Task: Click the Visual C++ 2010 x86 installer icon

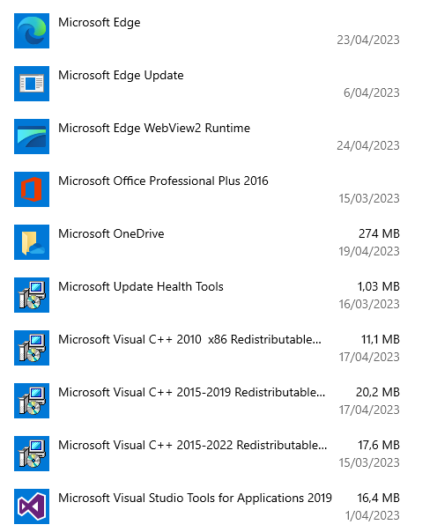Action: pos(32,348)
